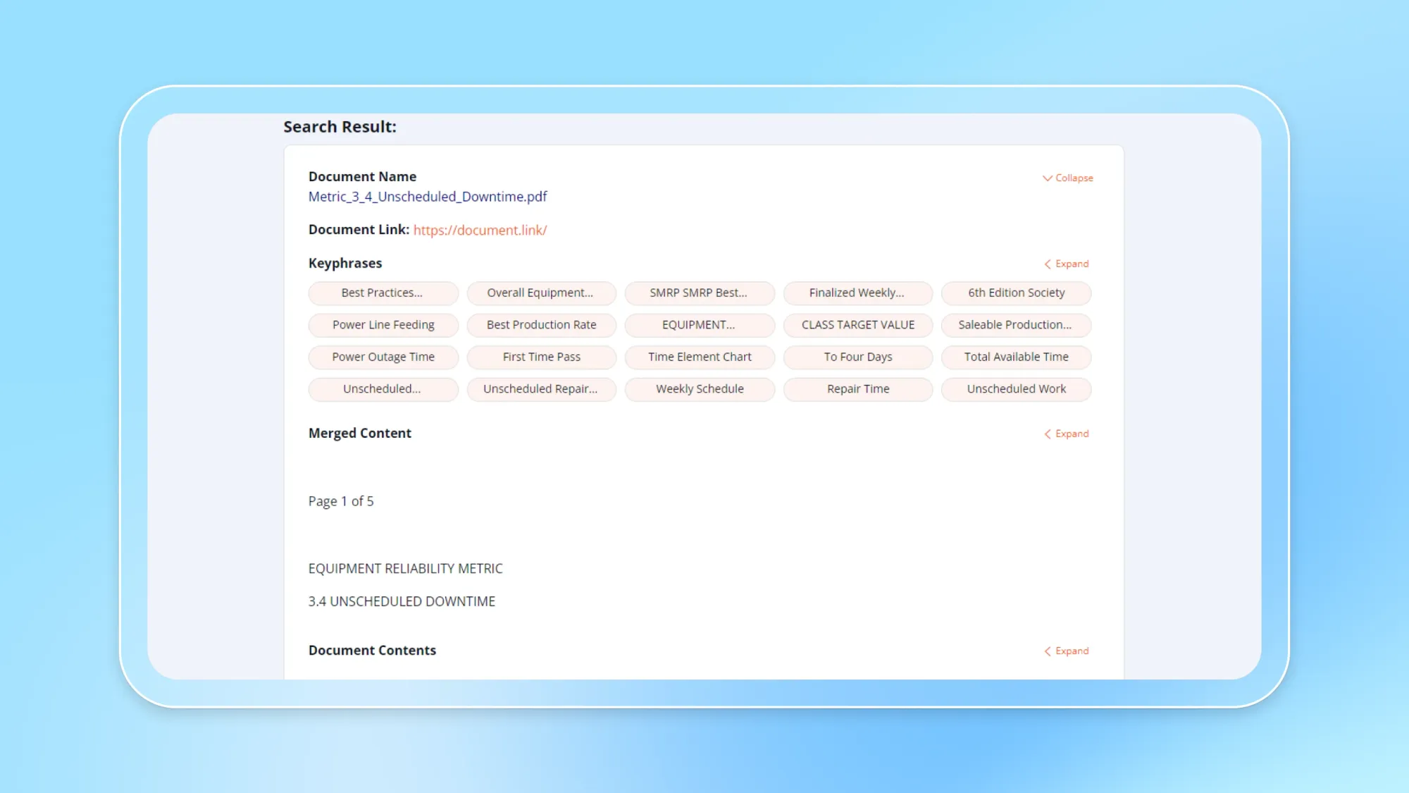The image size is (1409, 793).
Task: Select the CLASS TARGET VALUE keyphrase
Action: coord(857,325)
